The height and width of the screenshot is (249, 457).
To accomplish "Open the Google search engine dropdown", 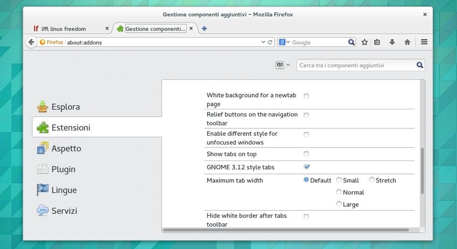I will point(284,42).
